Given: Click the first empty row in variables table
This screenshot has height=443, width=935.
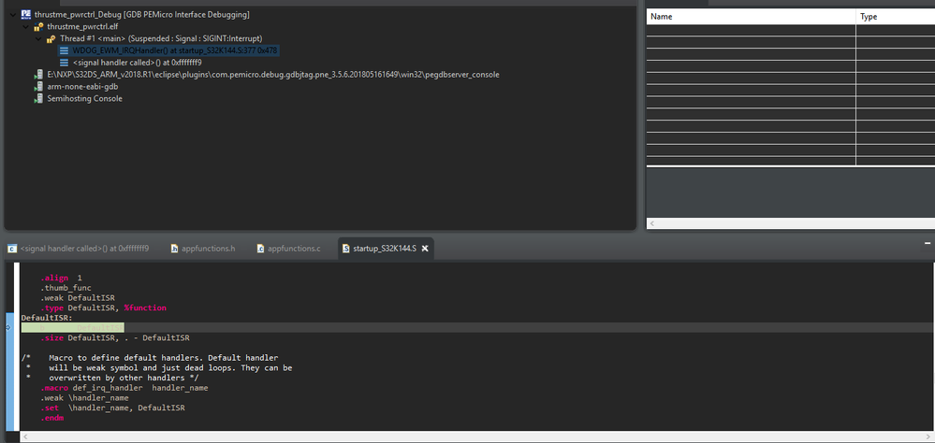Looking at the screenshot, I should (x=791, y=30).
